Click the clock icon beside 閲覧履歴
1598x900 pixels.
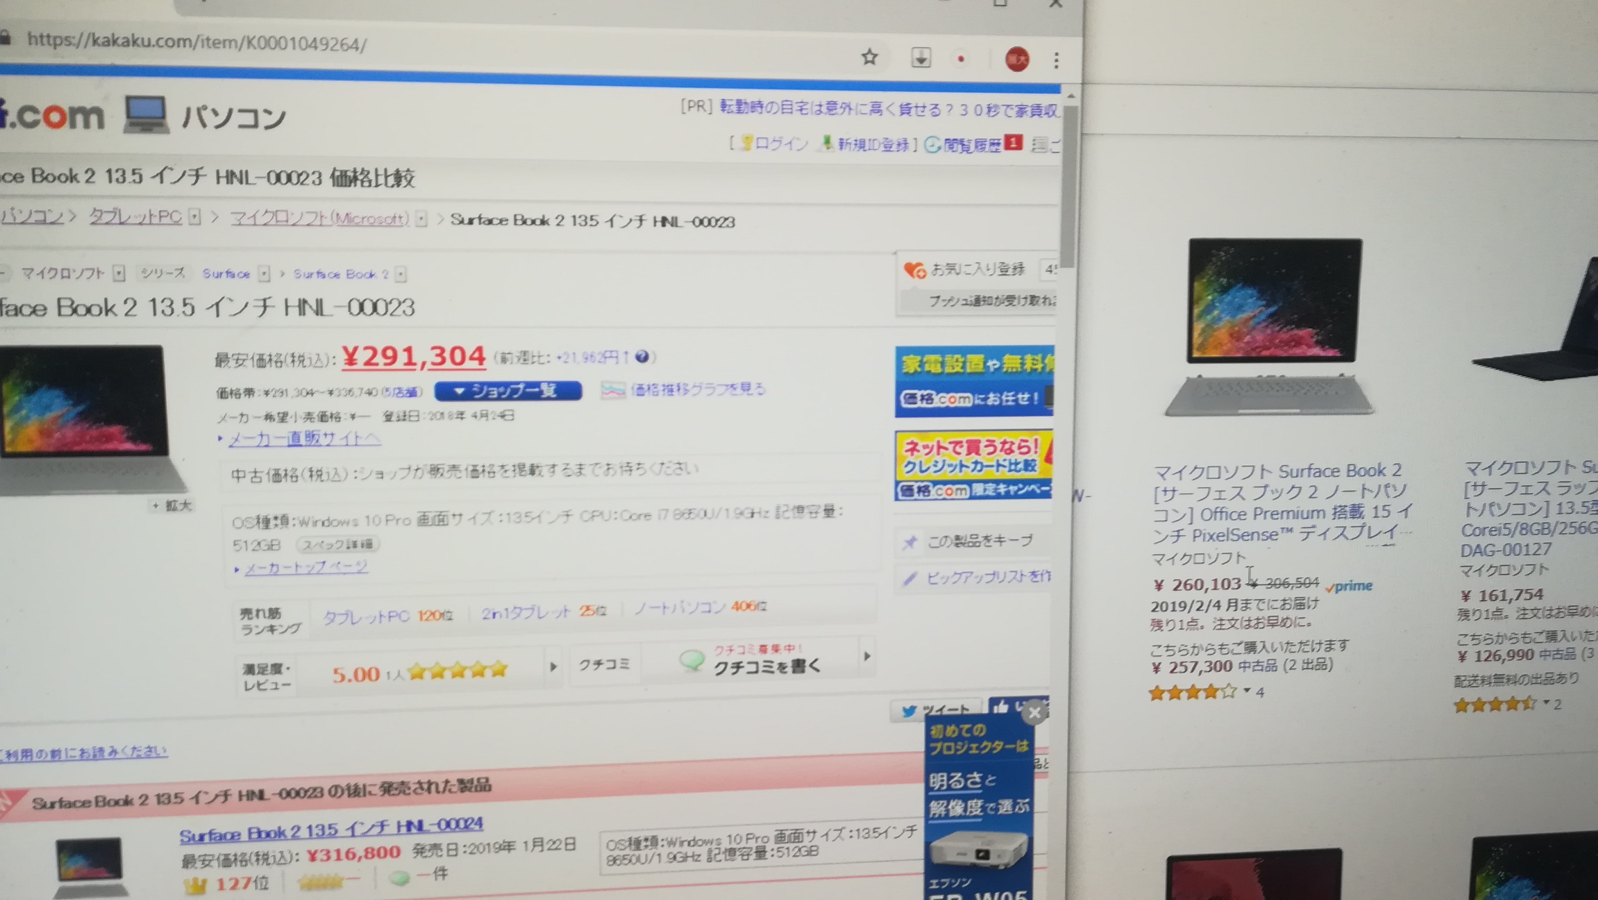[932, 145]
